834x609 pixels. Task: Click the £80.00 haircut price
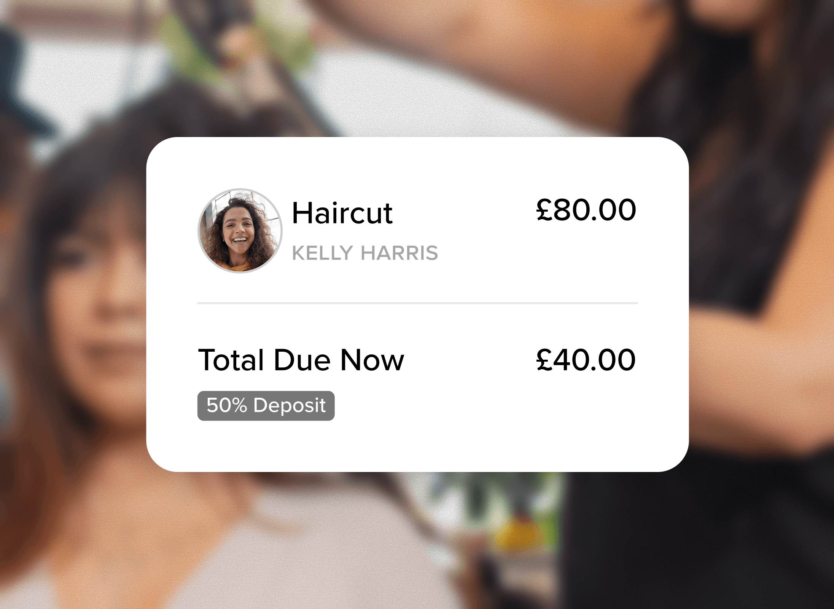tap(586, 210)
